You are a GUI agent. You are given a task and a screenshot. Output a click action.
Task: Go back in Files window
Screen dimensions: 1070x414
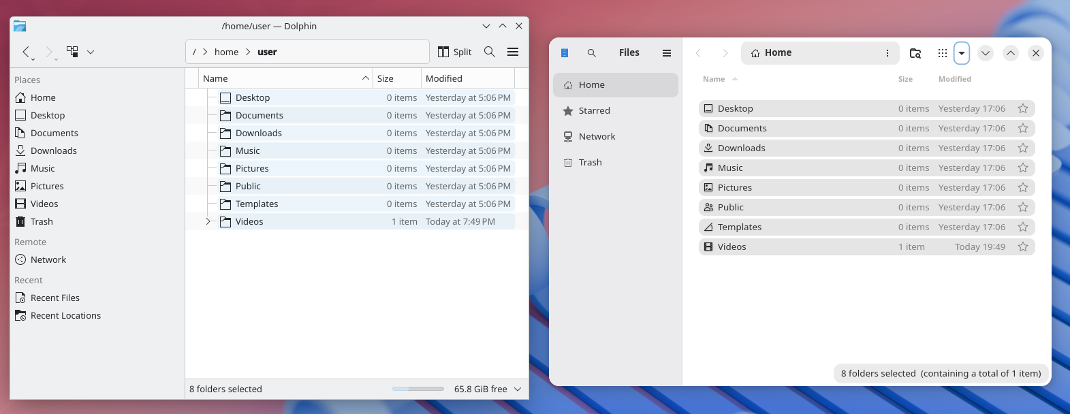698,52
